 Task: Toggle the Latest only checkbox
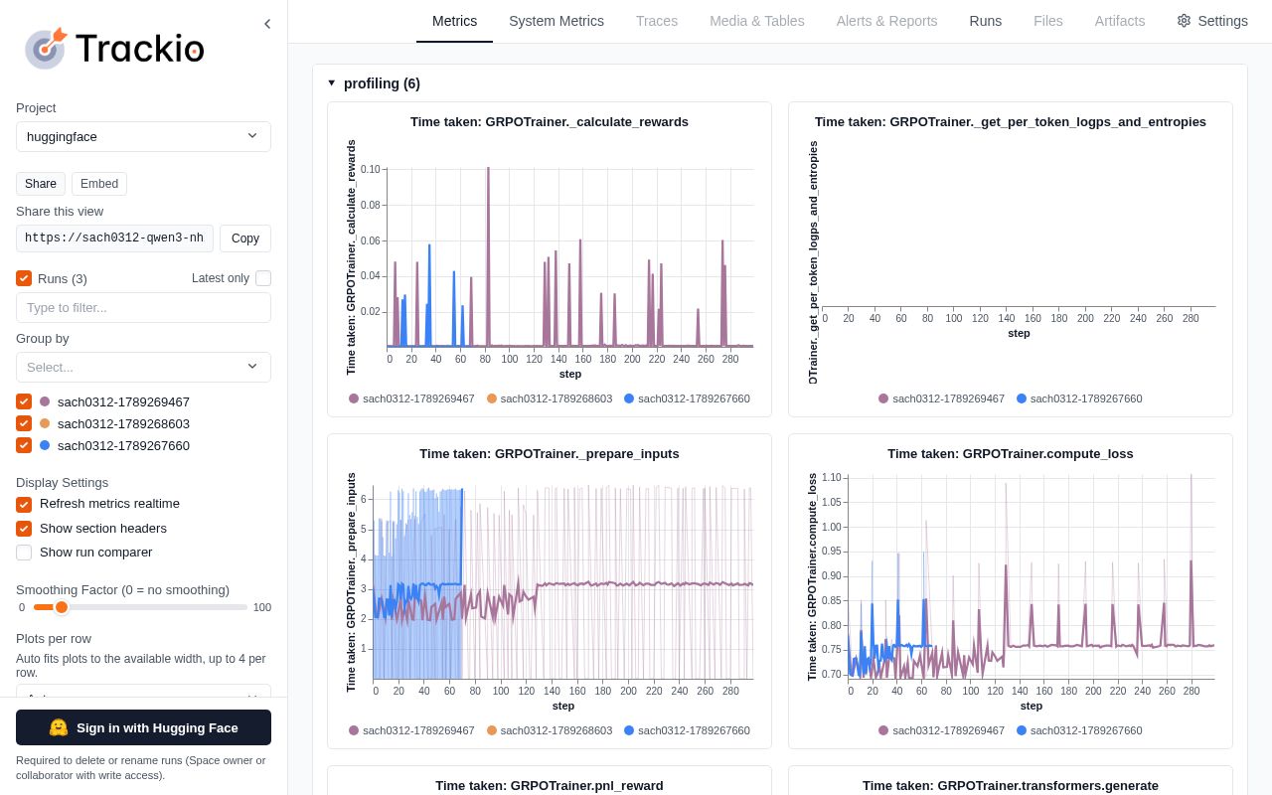[263, 278]
